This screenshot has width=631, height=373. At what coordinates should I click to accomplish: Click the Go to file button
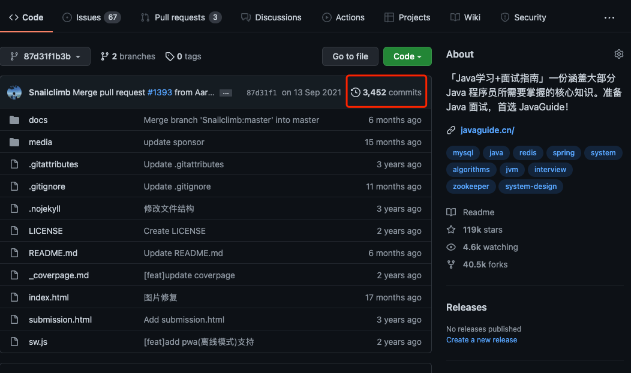click(x=350, y=56)
